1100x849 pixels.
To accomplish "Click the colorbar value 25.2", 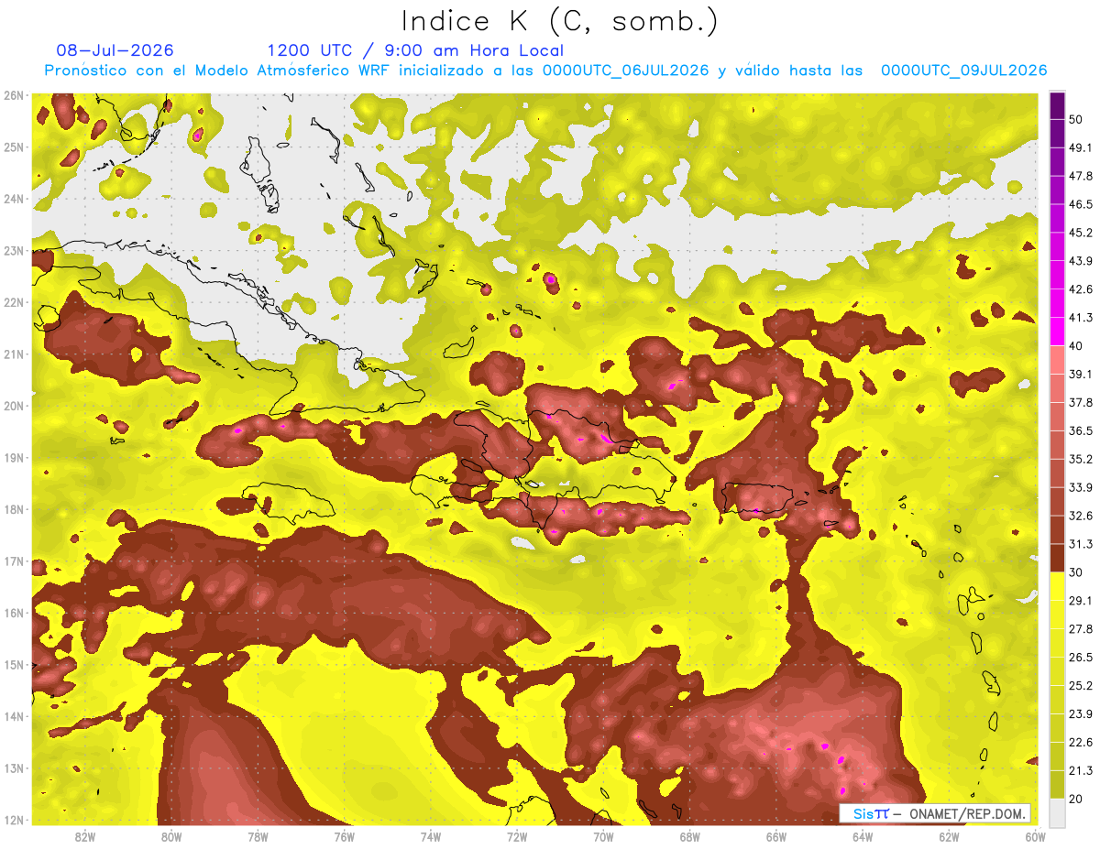I will [x=1081, y=685].
